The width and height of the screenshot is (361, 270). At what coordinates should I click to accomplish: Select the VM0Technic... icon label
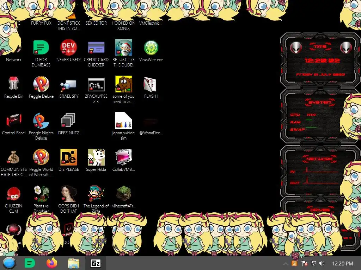(151, 23)
